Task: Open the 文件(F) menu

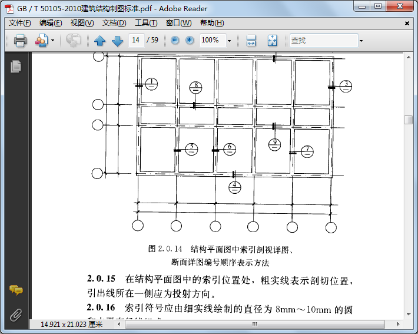Action: [20, 23]
